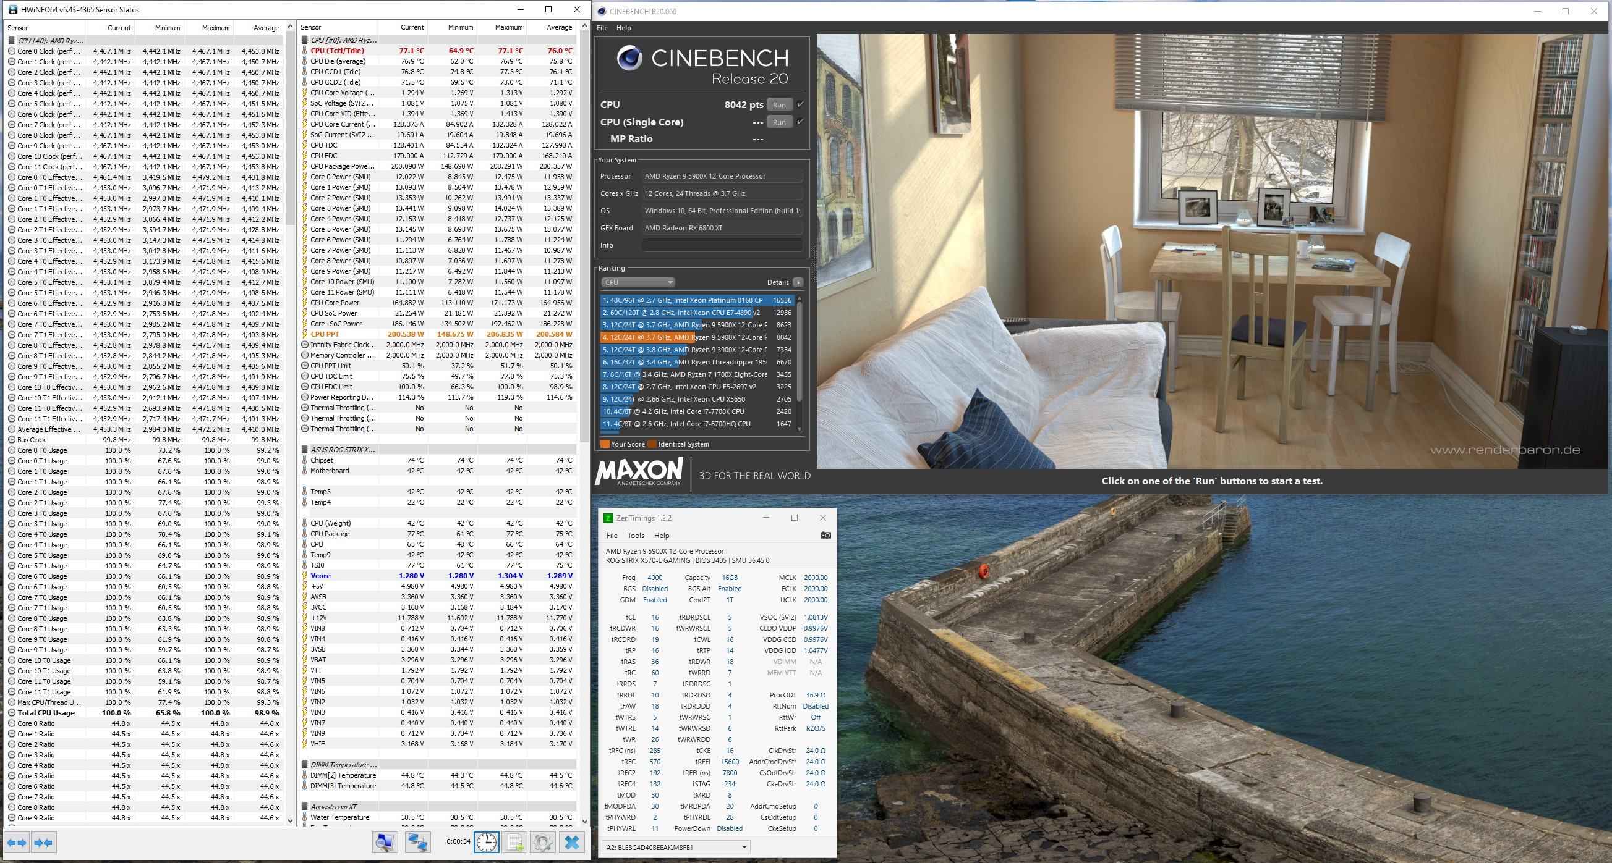Click the clock reset-timer icon in HWiNFO
The width and height of the screenshot is (1612, 863).
pos(486,843)
